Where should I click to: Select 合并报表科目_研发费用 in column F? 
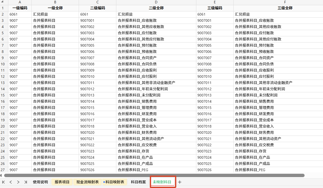click(x=278, y=114)
